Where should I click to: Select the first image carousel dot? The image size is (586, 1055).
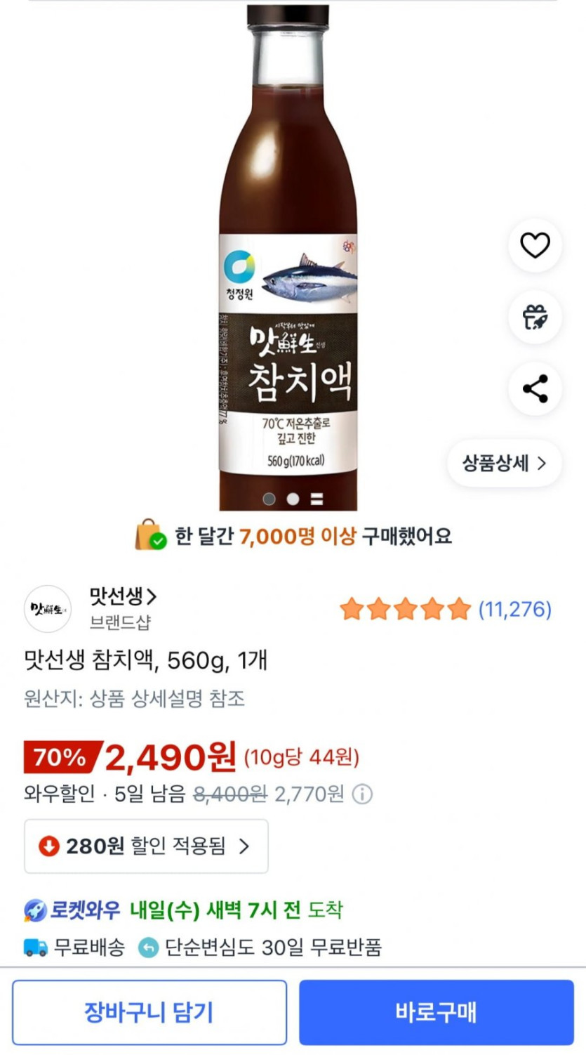[x=269, y=499]
